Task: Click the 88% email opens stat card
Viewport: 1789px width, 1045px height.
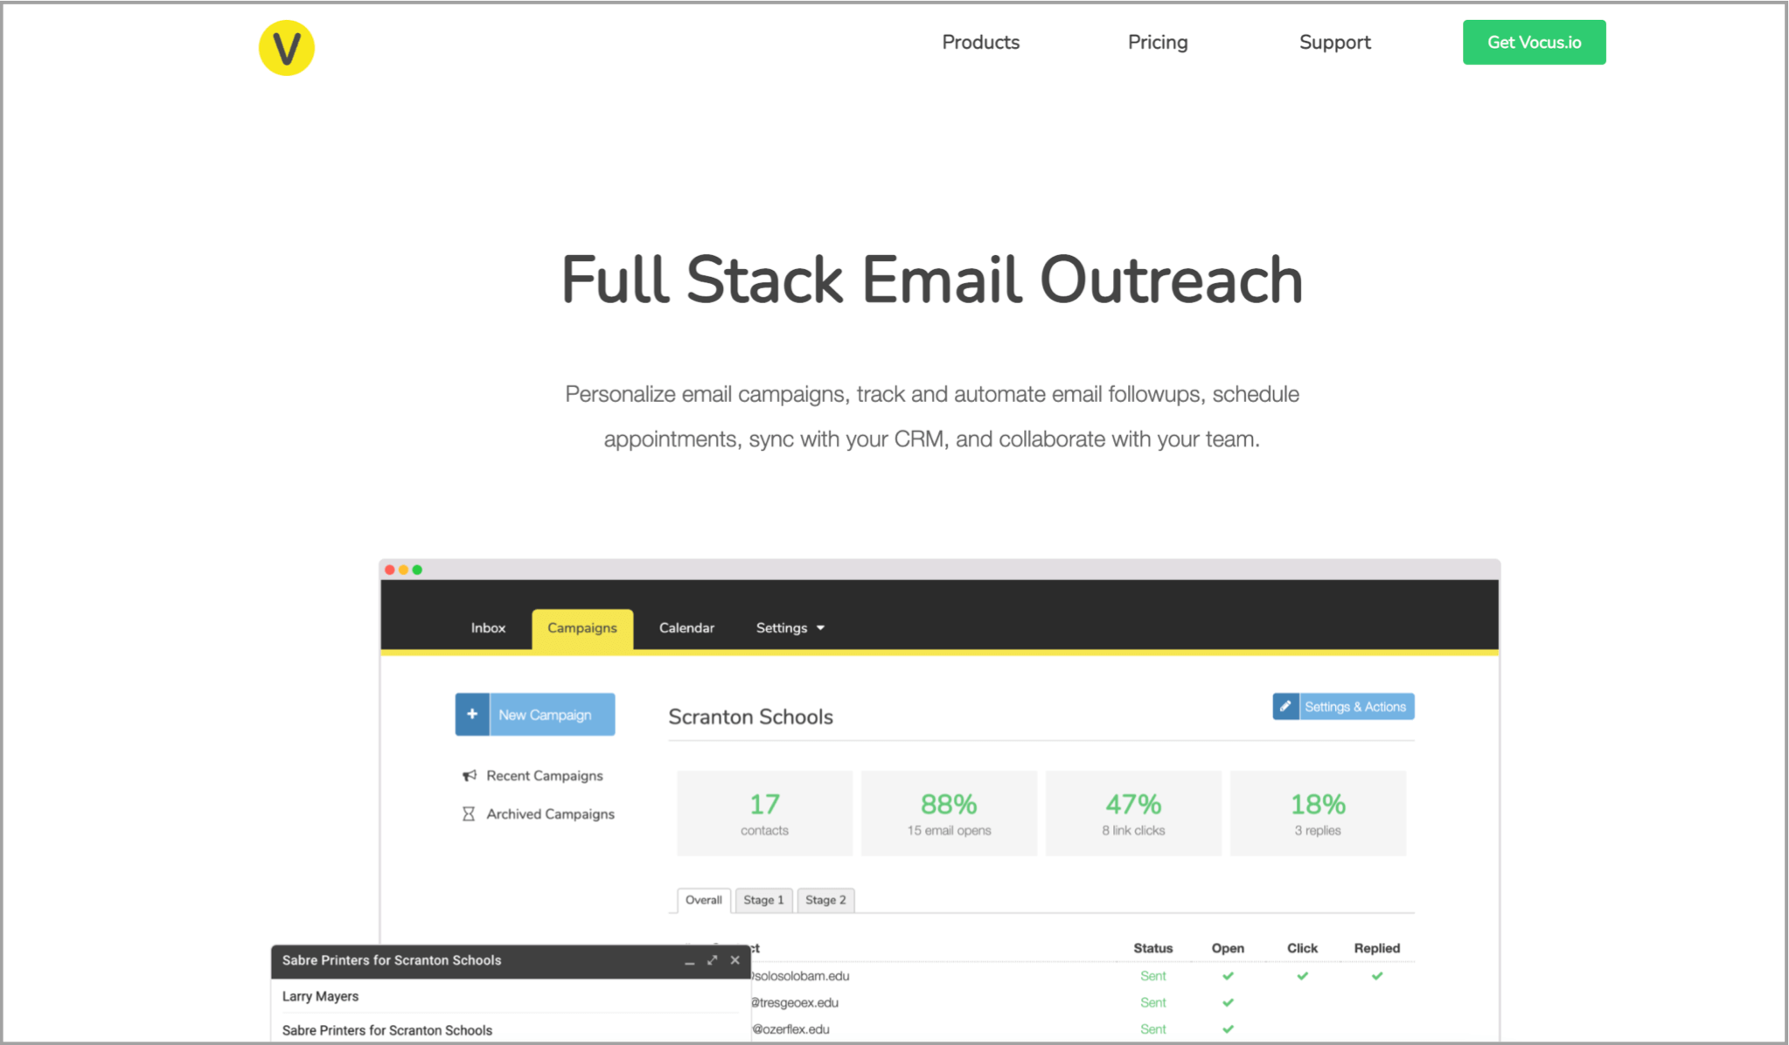Action: click(x=949, y=813)
